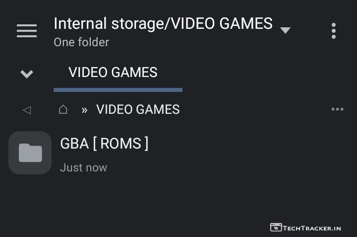
Task: Click the blue tab indicator underline
Action: click(x=118, y=90)
